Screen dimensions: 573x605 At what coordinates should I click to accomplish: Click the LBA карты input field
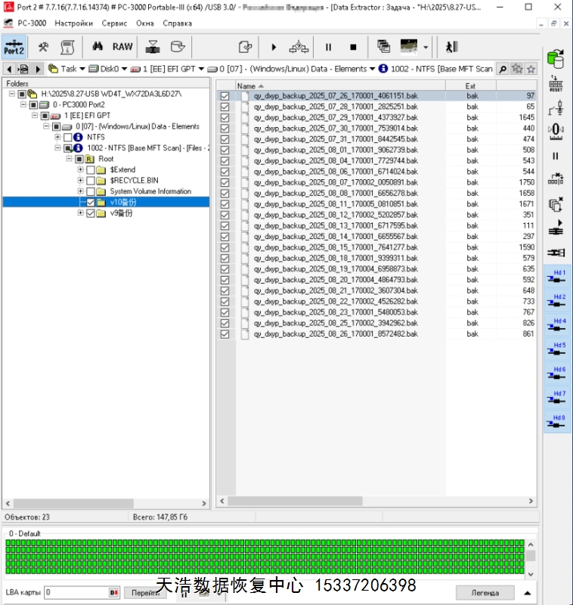pos(77,592)
